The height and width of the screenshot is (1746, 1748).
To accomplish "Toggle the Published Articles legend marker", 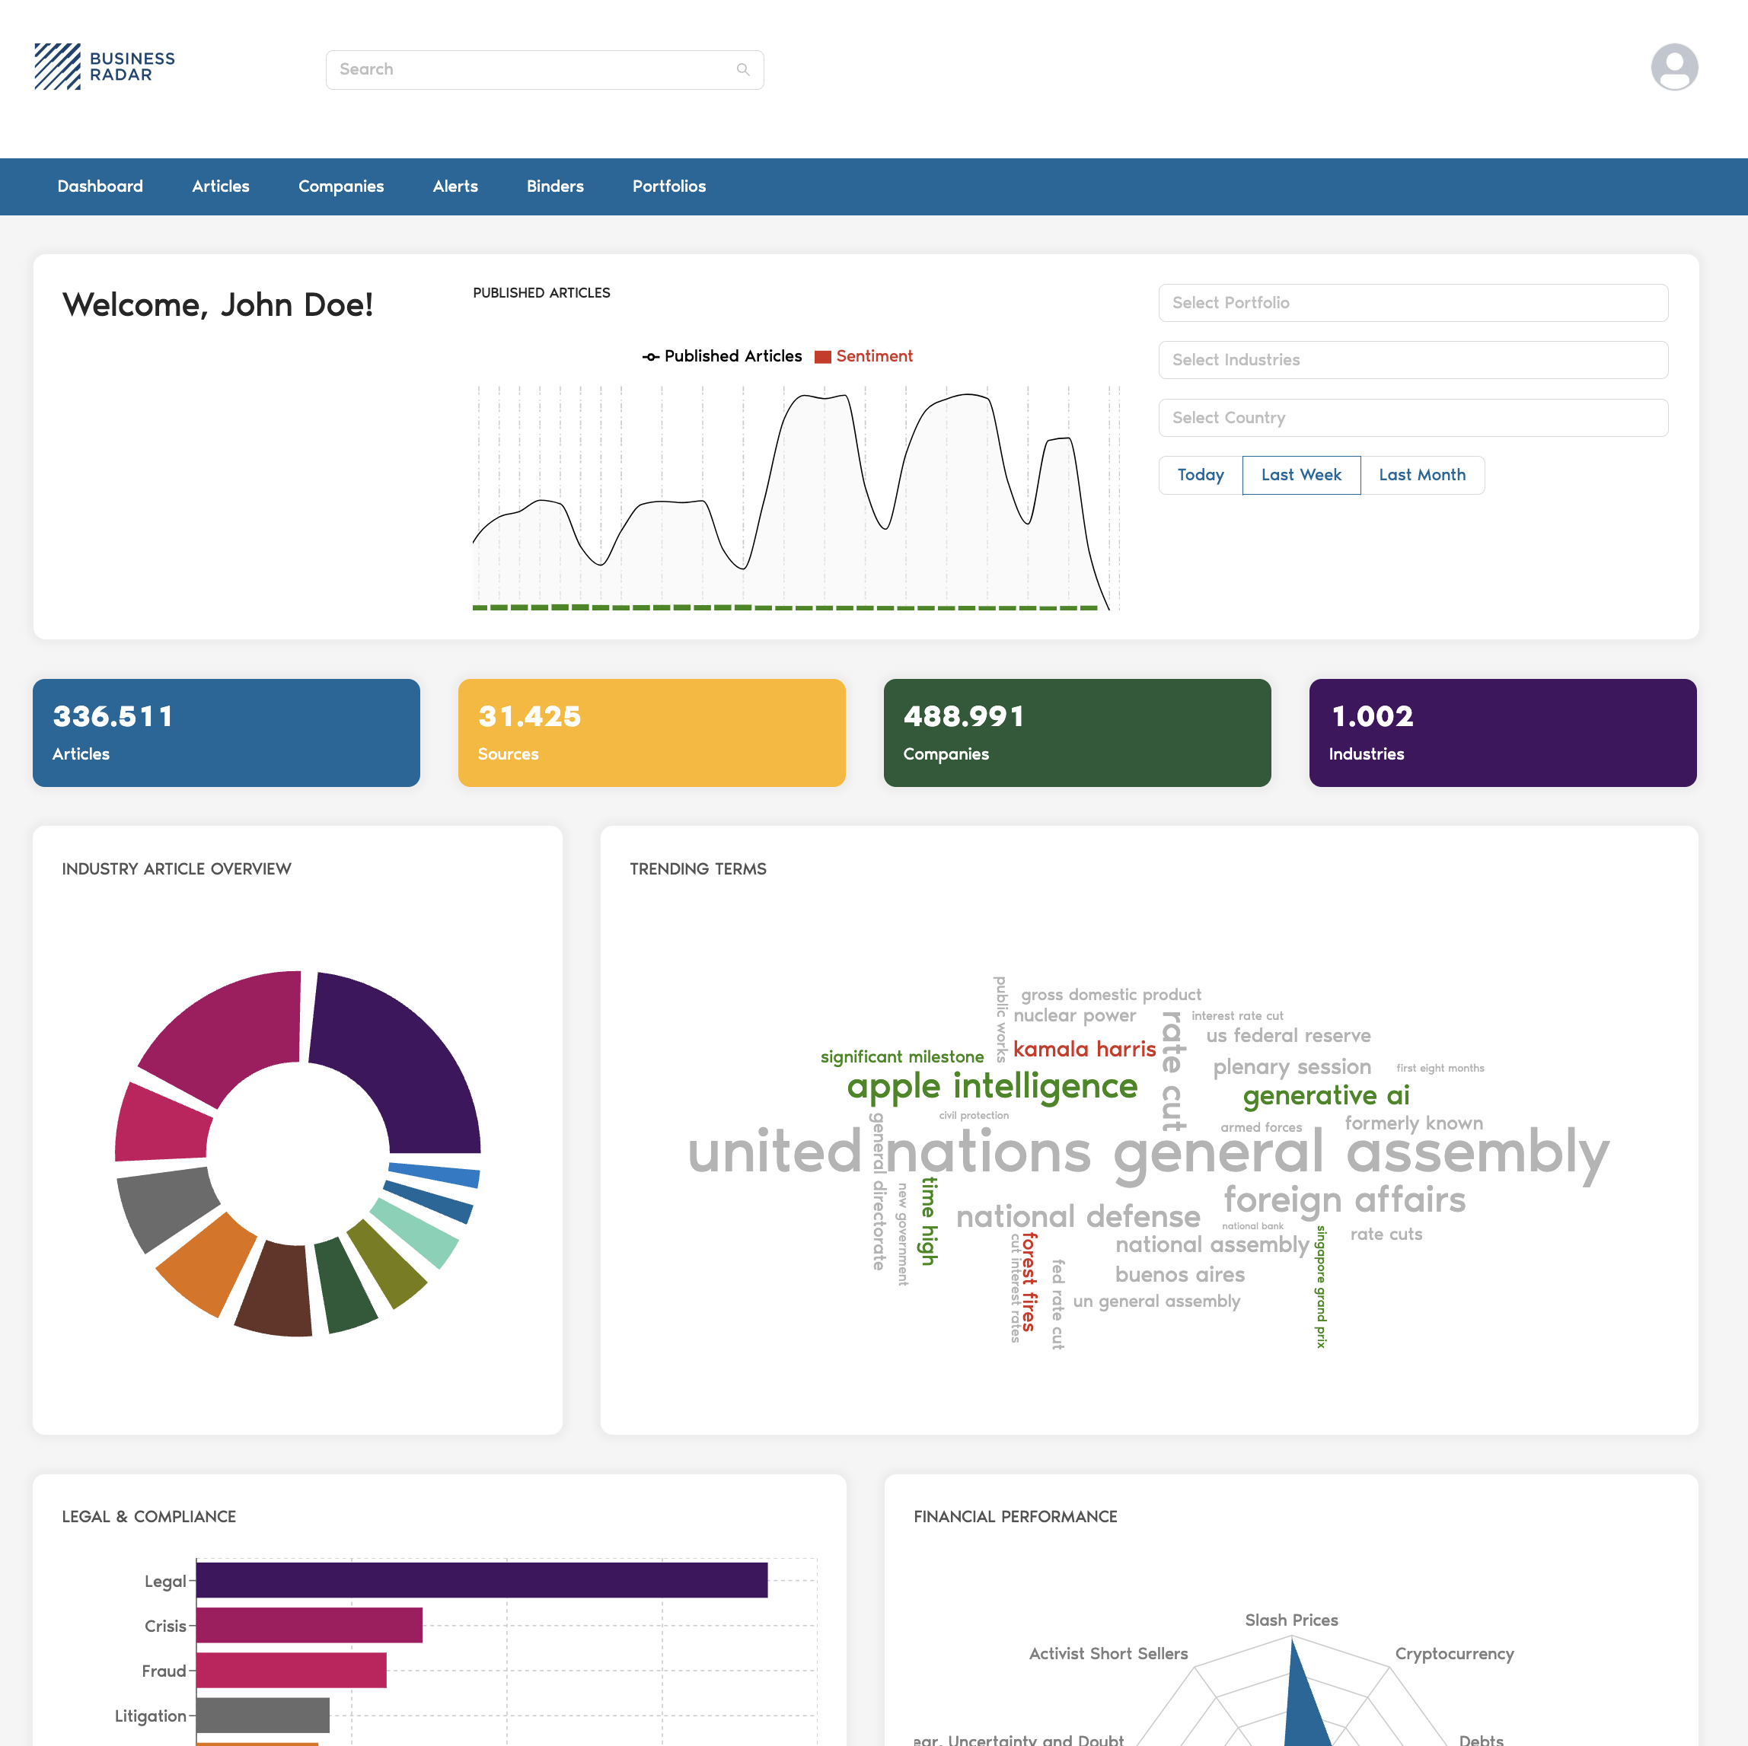I will (650, 356).
